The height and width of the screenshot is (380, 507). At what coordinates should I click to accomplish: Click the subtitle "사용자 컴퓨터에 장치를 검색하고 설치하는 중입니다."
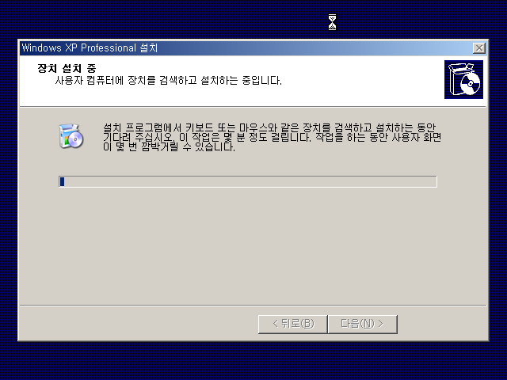tap(168, 80)
